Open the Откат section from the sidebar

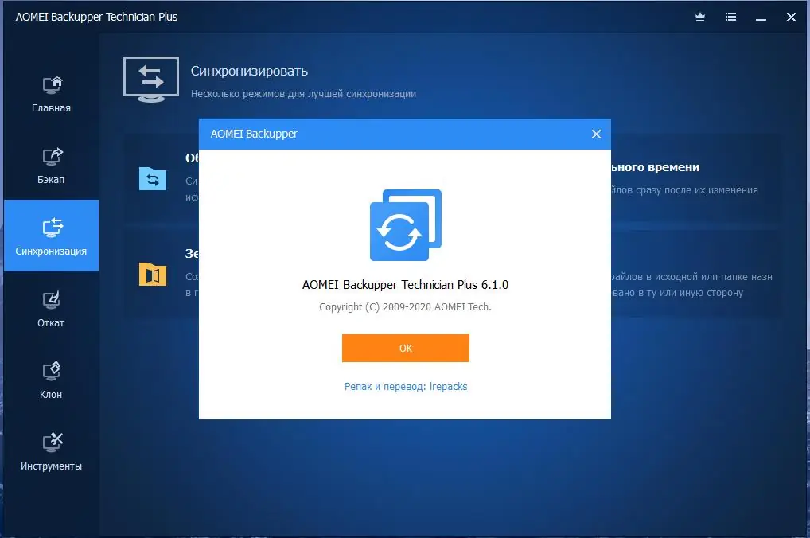[x=50, y=299]
